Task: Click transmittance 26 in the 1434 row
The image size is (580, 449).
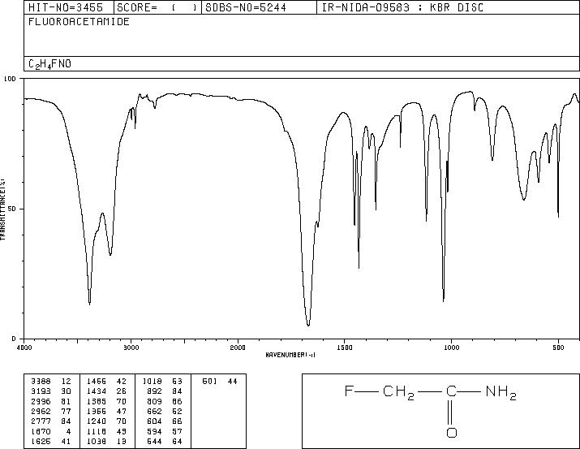Action: click(122, 391)
